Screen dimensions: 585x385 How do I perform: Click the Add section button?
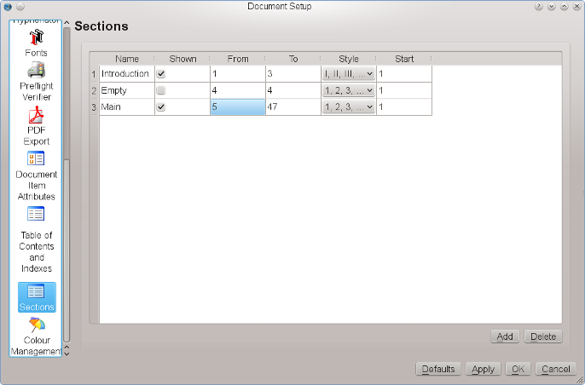point(505,336)
